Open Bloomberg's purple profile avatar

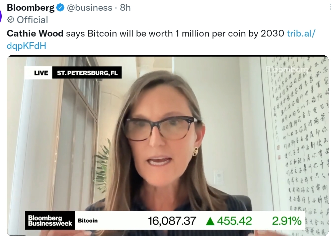pos(1,16)
